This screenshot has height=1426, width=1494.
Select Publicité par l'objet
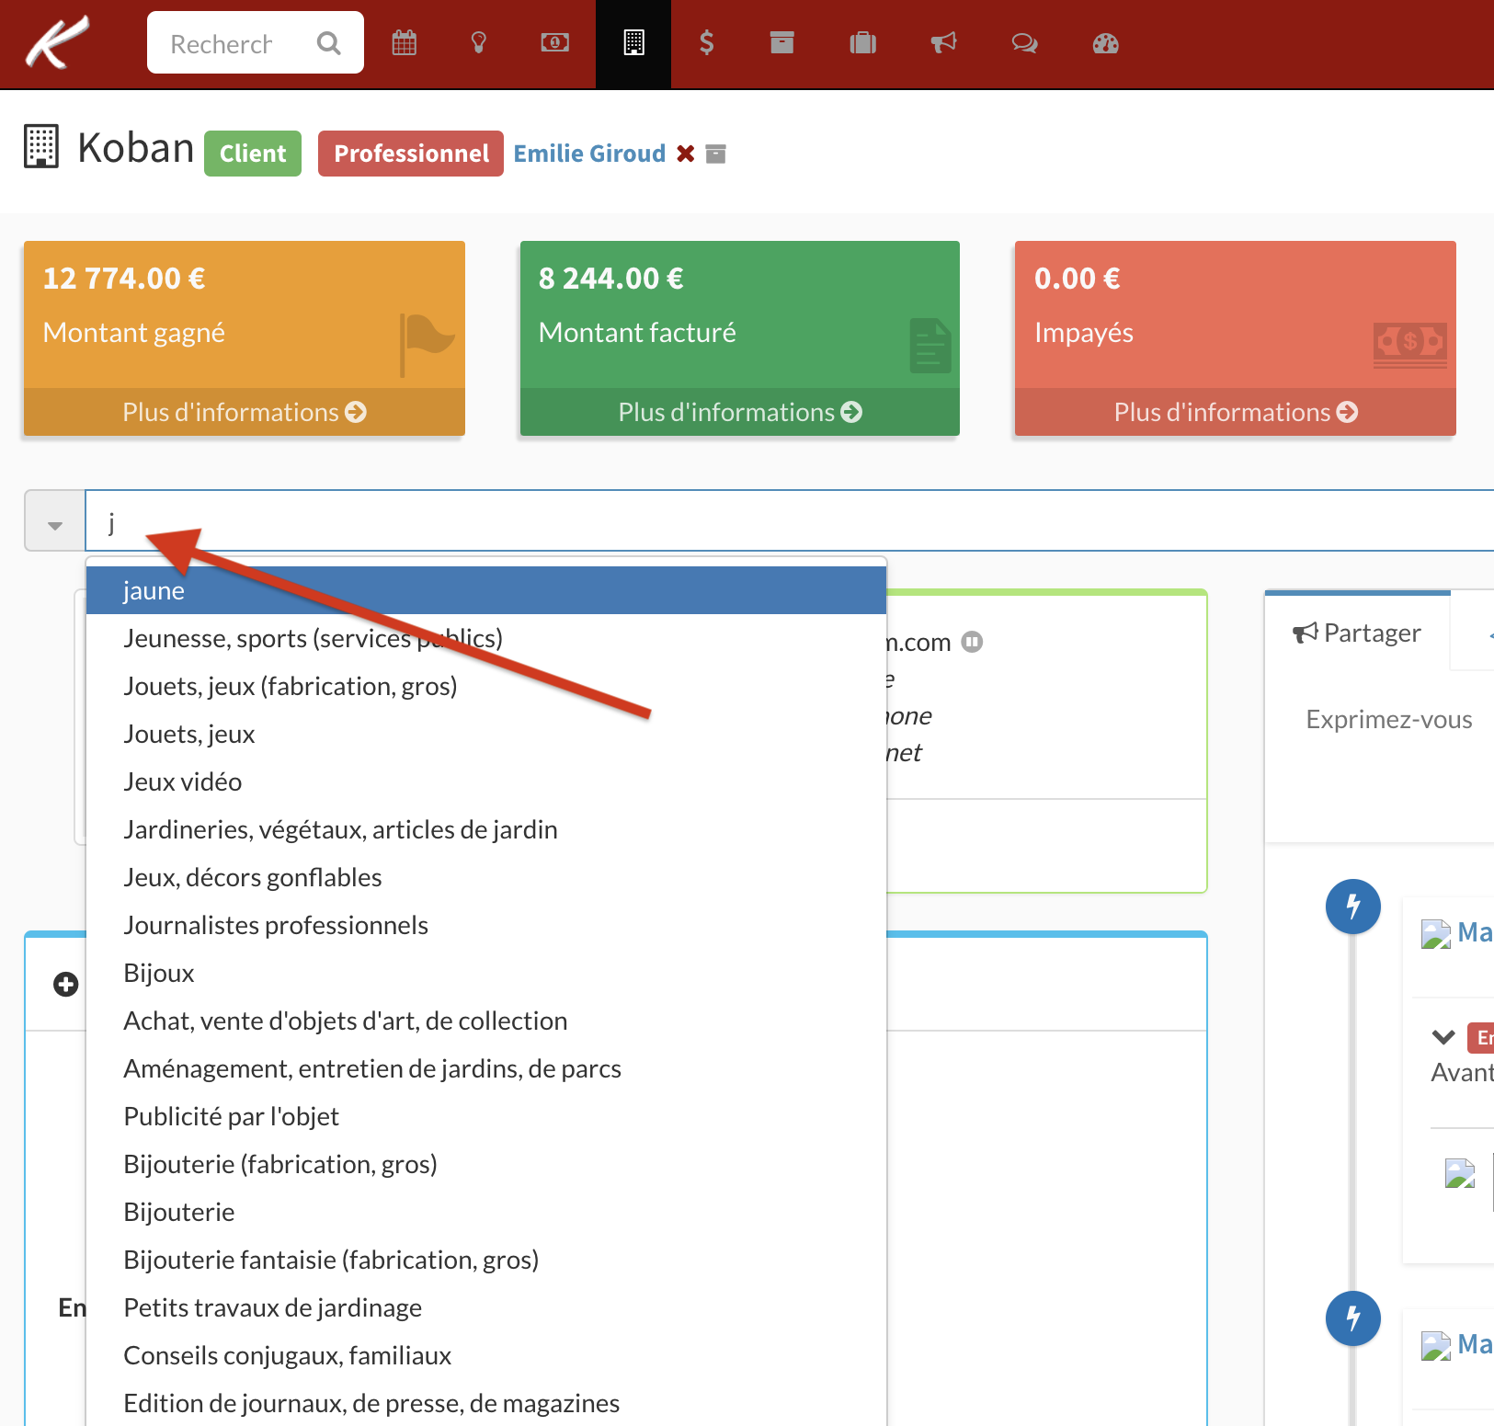[x=486, y=1116]
